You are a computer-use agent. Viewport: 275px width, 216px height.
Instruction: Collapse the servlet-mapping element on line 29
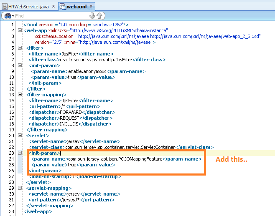click(x=20, y=188)
